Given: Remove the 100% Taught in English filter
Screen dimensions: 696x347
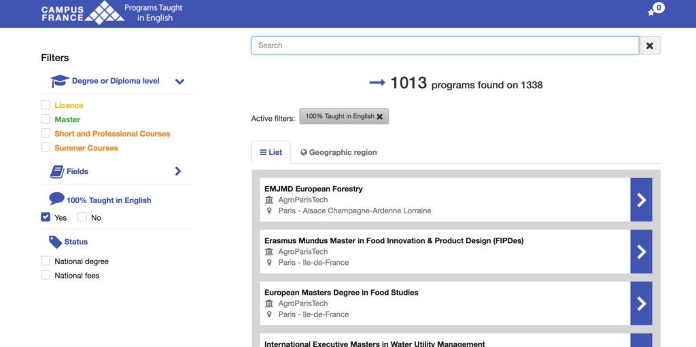Looking at the screenshot, I should tap(379, 116).
